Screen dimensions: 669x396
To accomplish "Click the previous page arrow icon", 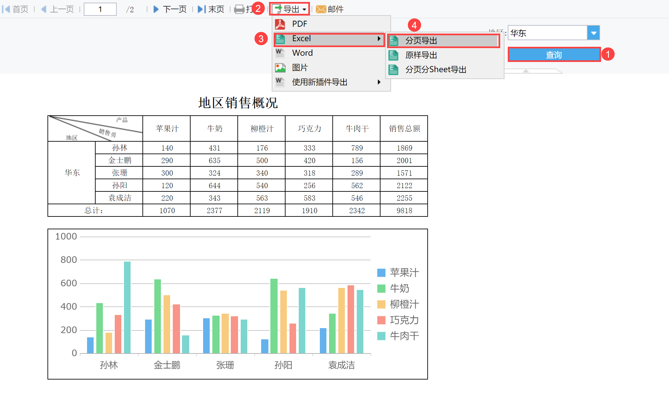I will (x=44, y=9).
